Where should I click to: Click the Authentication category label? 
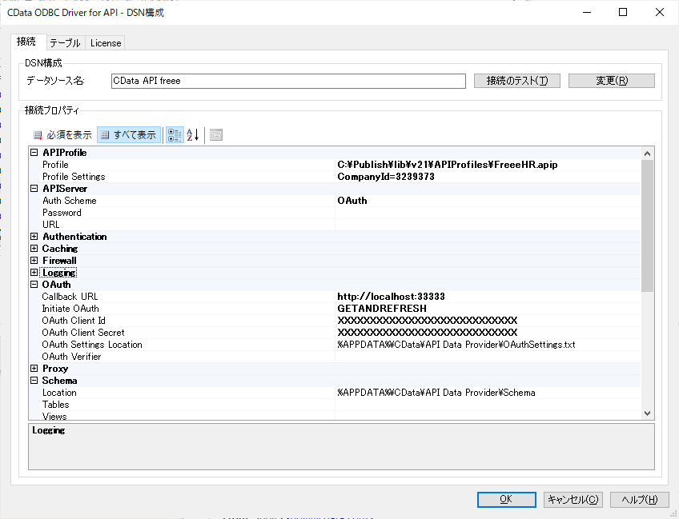74,237
